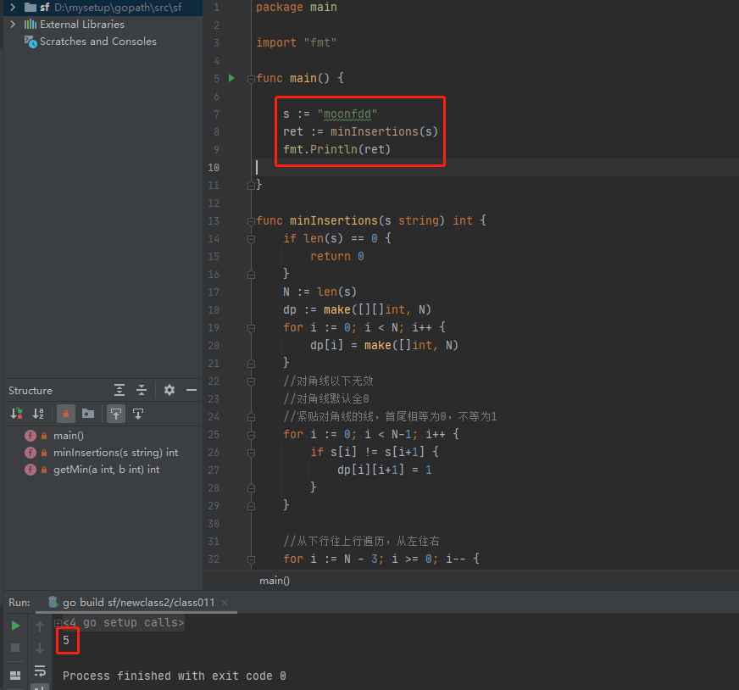The width and height of the screenshot is (739, 690).
Task: Click output value 5 in console
Action: coord(66,640)
